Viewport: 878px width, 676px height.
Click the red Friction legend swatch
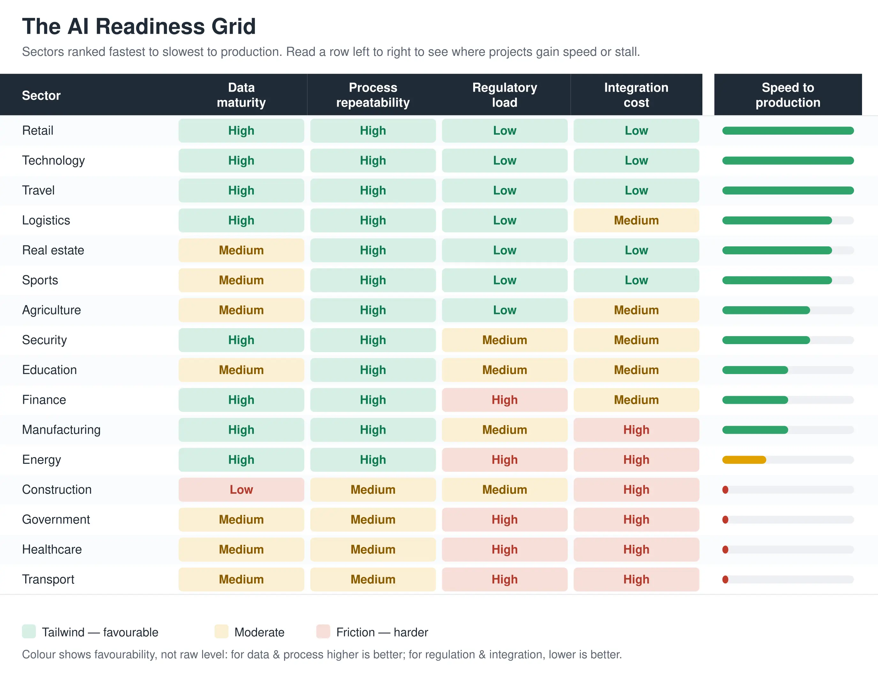point(323,631)
